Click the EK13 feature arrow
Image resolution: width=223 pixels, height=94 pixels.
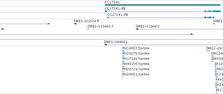point(216,67)
